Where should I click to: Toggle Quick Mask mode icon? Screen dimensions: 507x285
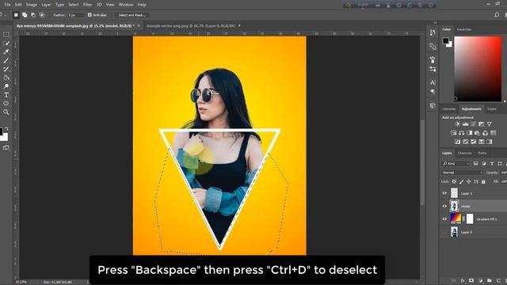point(6,148)
